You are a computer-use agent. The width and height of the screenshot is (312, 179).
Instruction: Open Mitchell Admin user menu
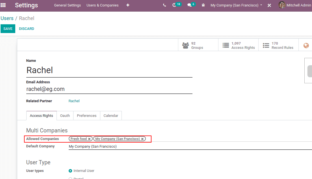(x=295, y=5)
